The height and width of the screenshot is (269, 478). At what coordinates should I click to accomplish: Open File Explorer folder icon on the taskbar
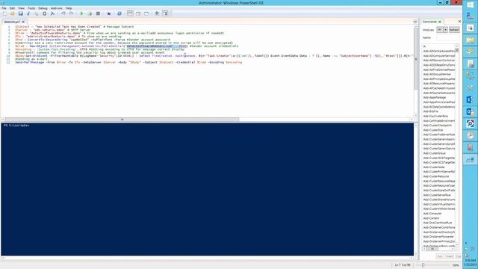470,40
